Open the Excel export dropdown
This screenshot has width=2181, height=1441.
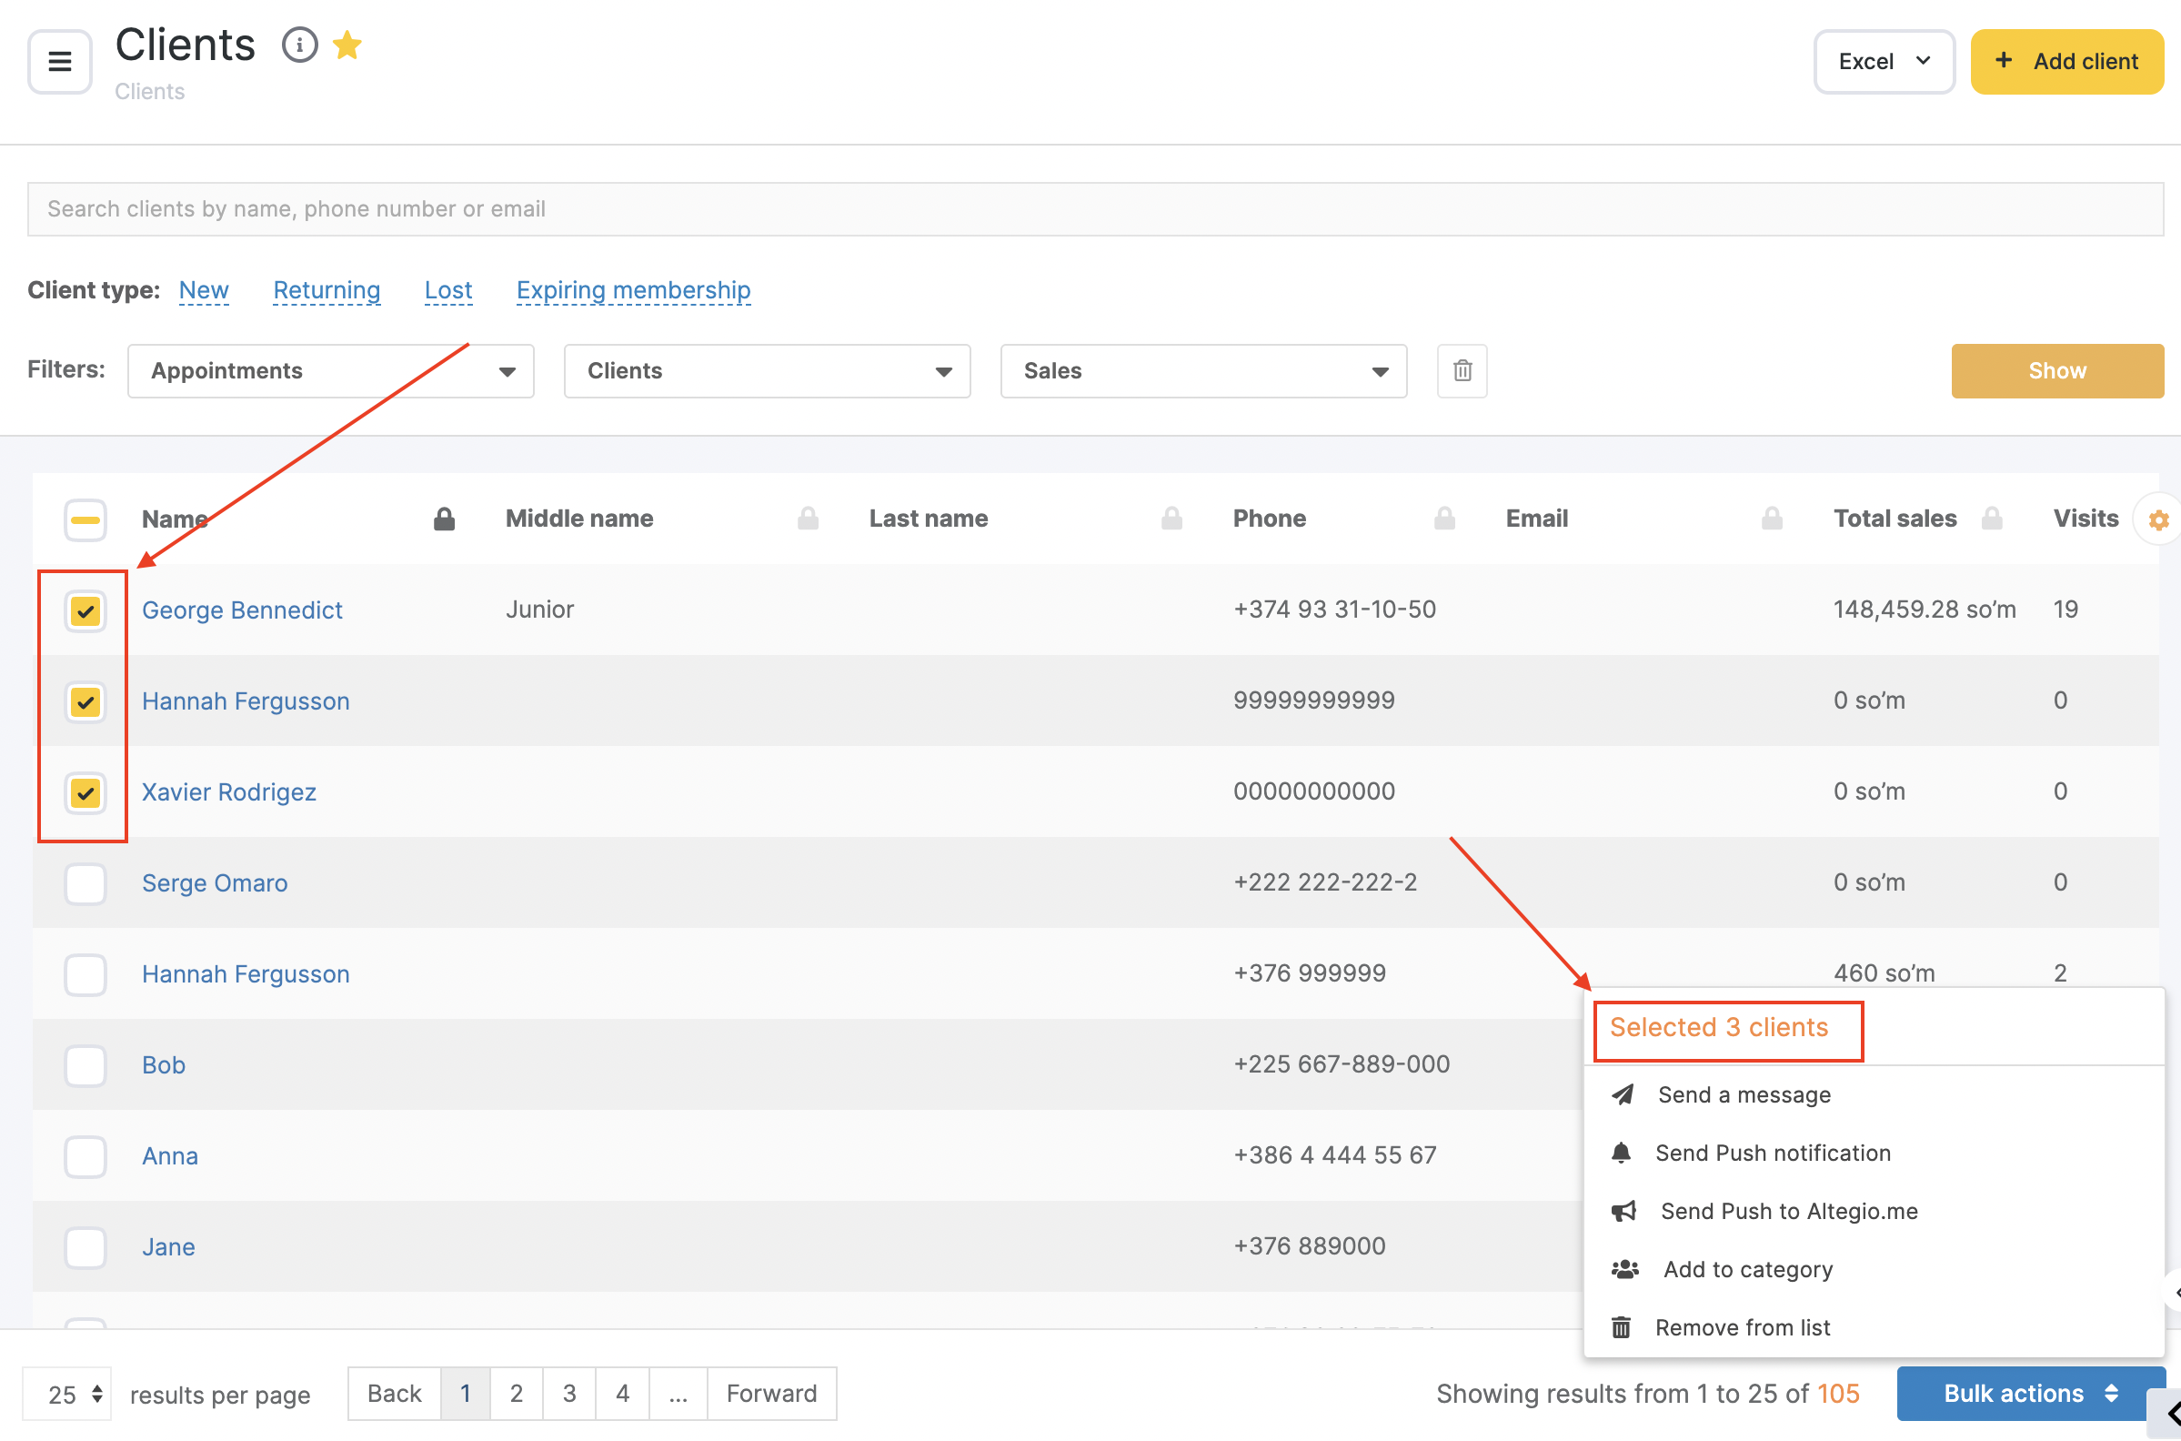(1884, 62)
